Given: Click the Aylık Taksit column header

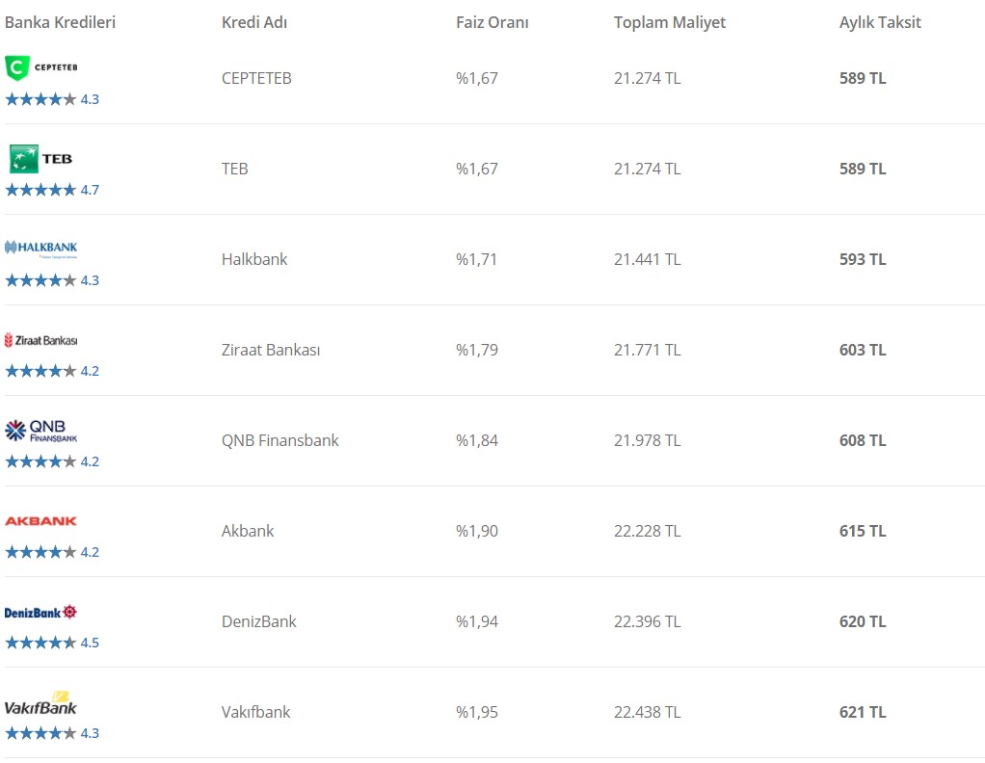Looking at the screenshot, I should point(880,22).
